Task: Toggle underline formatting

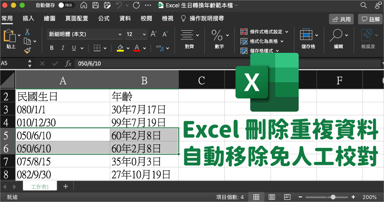Action: (74, 48)
